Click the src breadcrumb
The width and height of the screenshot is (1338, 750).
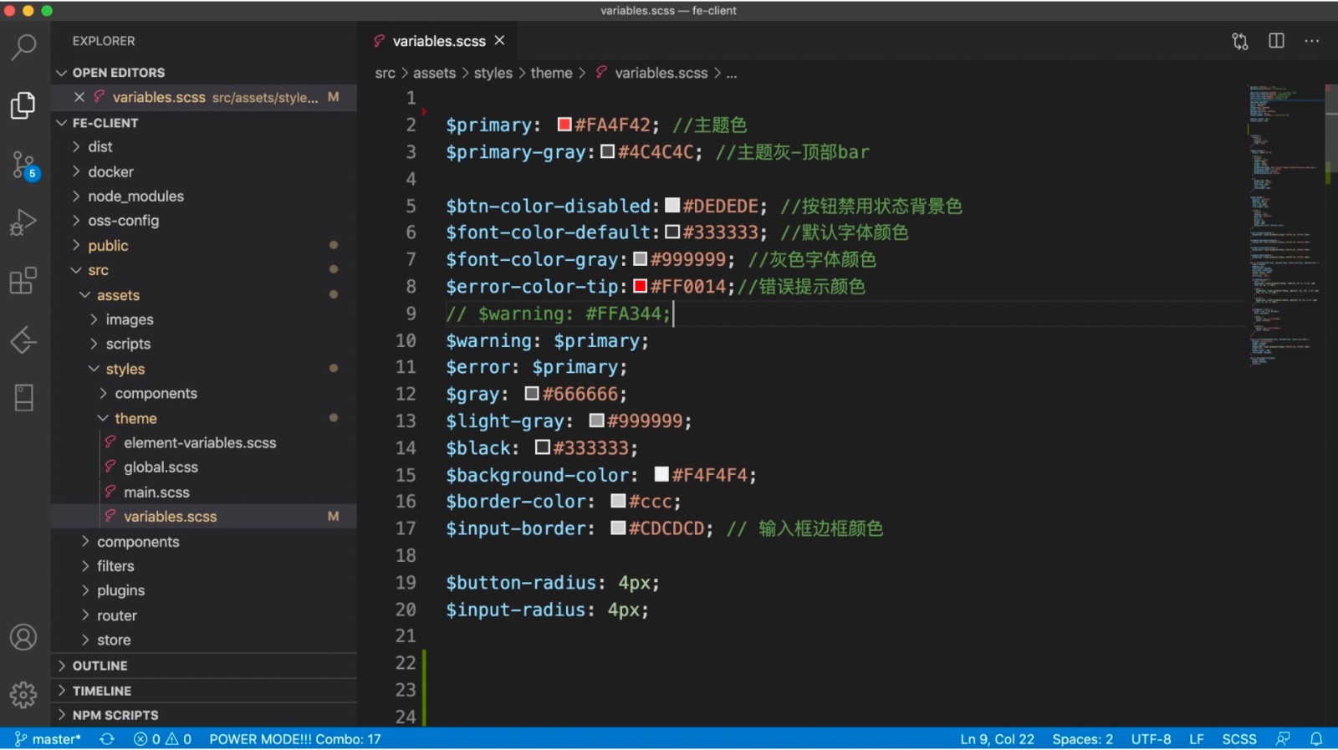coord(385,74)
